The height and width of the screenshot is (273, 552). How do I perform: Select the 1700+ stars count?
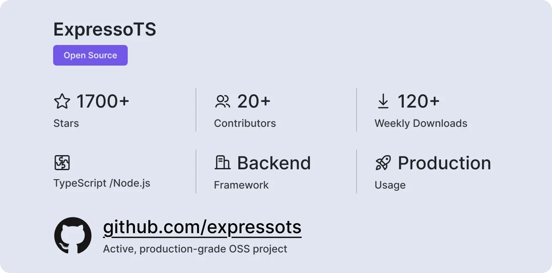(x=103, y=102)
